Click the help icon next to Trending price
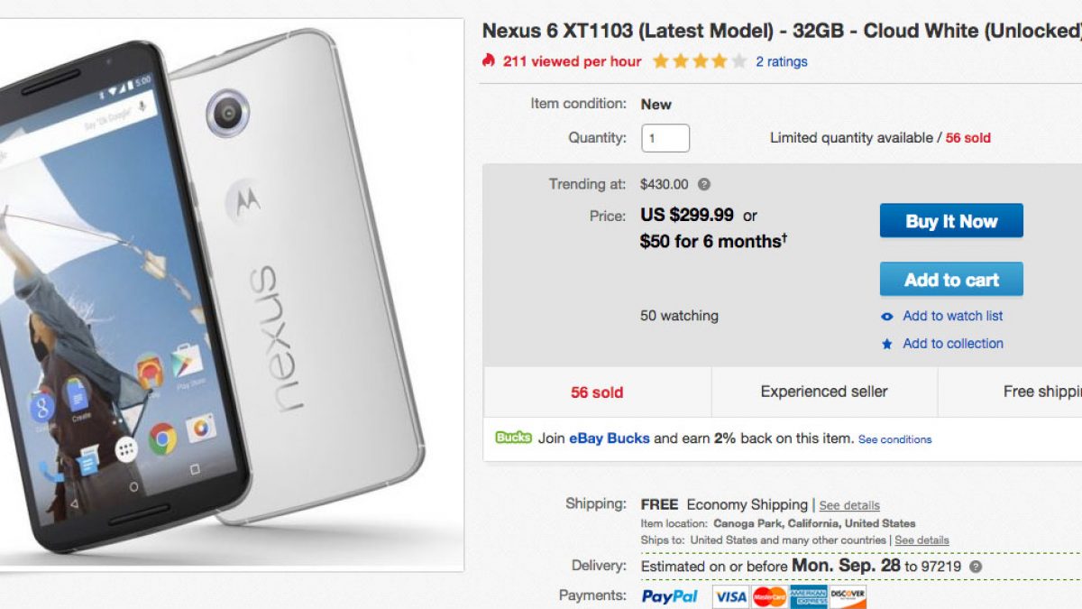Viewport: 1082px width, 609px height. [704, 184]
